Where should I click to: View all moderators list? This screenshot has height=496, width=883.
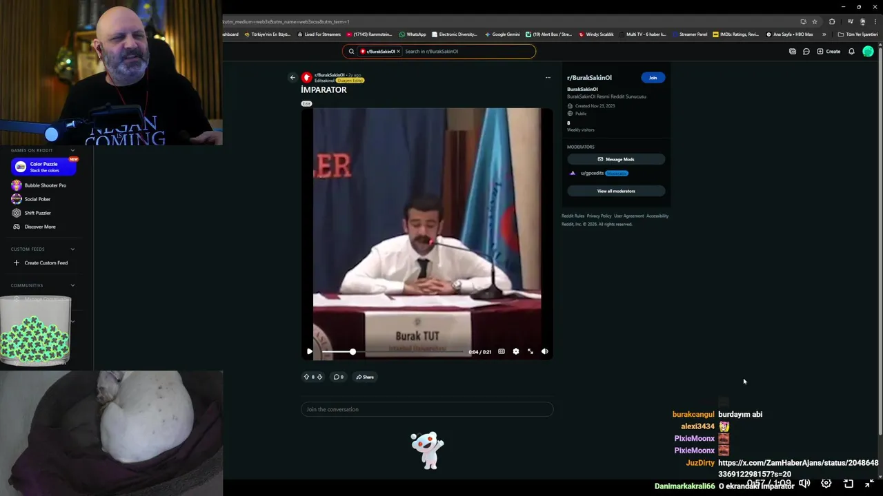(615, 191)
